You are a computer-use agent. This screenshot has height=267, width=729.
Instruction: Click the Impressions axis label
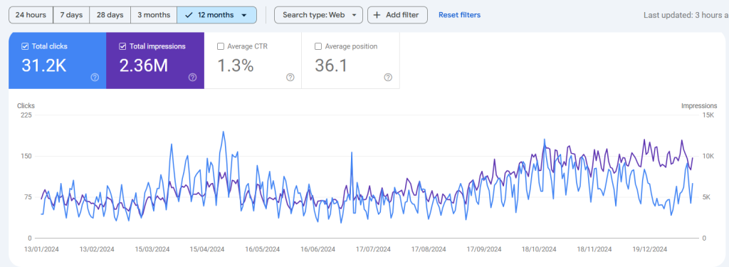699,106
